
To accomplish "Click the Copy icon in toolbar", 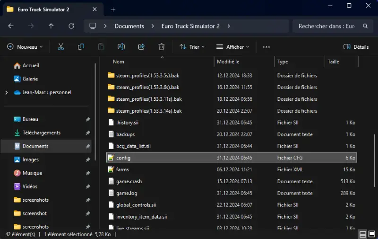I will coord(81,47).
